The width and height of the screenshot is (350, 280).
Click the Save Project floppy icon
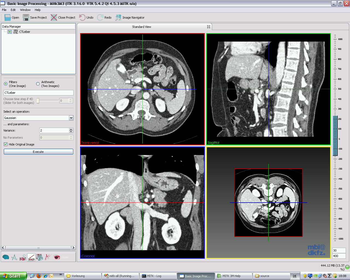(26, 17)
